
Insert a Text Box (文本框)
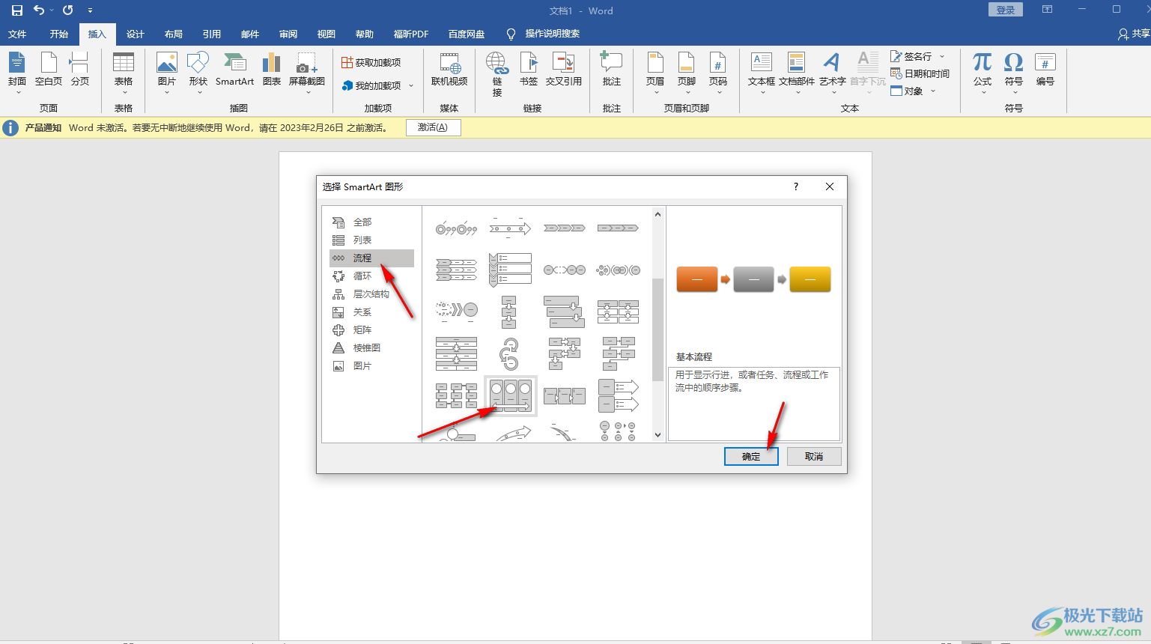tap(762, 73)
